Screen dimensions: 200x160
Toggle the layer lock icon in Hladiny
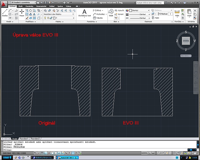[x=51, y=18]
